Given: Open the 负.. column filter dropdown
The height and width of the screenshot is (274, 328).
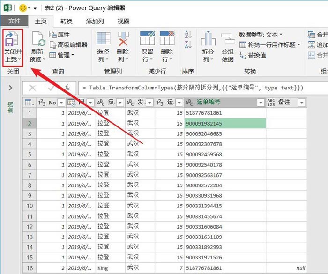Looking at the screenshot, I should [x=120, y=103].
